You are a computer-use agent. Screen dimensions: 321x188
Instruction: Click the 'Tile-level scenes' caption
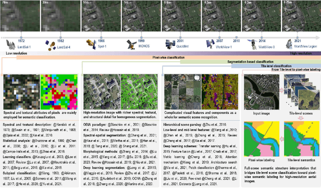coord(301,113)
